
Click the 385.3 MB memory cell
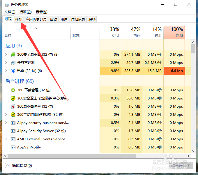click(x=132, y=71)
